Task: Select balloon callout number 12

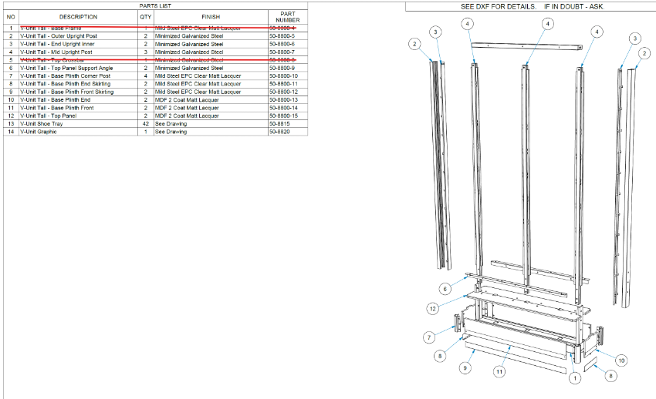Action: point(435,308)
